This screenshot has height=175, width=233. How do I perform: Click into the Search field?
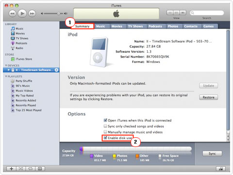207,13
